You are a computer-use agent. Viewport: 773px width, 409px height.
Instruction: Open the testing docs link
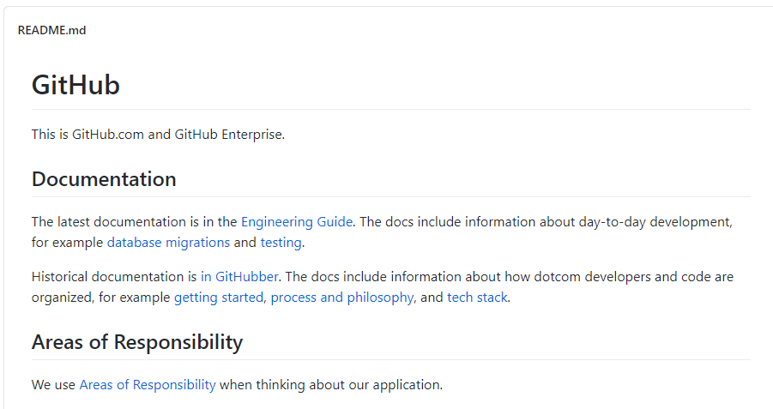click(281, 243)
